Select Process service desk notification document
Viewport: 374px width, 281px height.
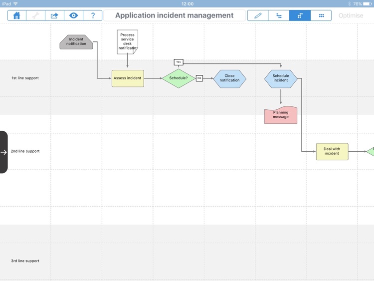click(127, 42)
